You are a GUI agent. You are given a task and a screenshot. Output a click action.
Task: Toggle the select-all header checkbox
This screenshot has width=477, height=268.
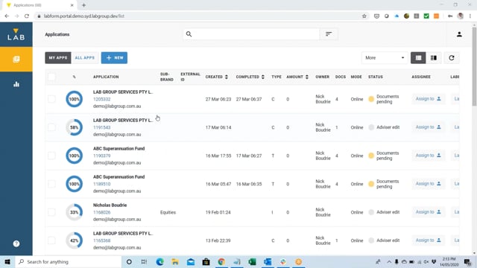coord(51,77)
